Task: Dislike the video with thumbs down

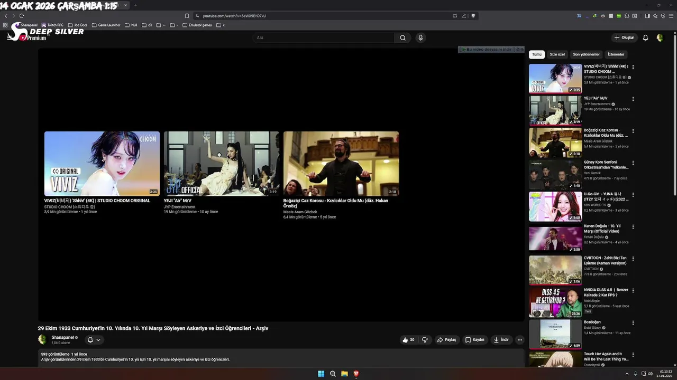Action: click(x=425, y=340)
